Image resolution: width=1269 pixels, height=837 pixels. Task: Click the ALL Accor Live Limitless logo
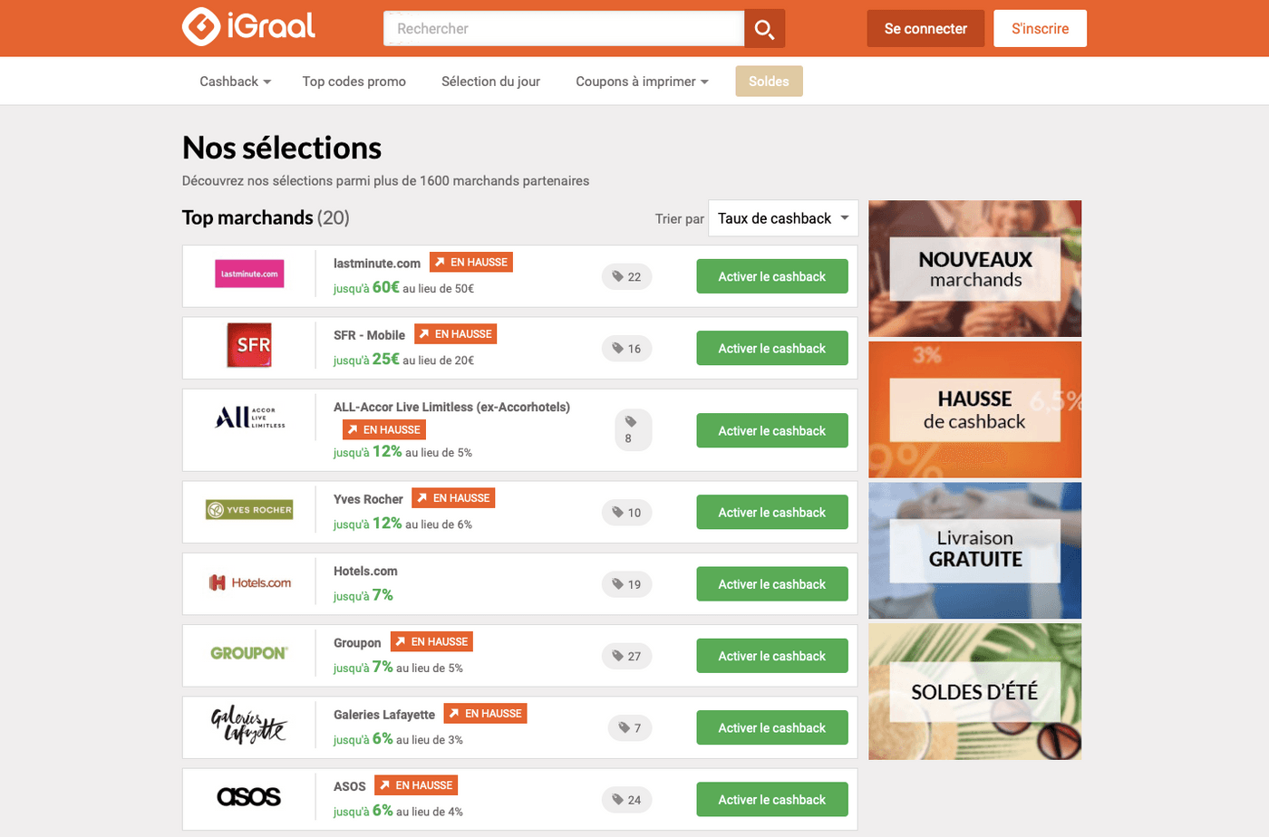249,418
